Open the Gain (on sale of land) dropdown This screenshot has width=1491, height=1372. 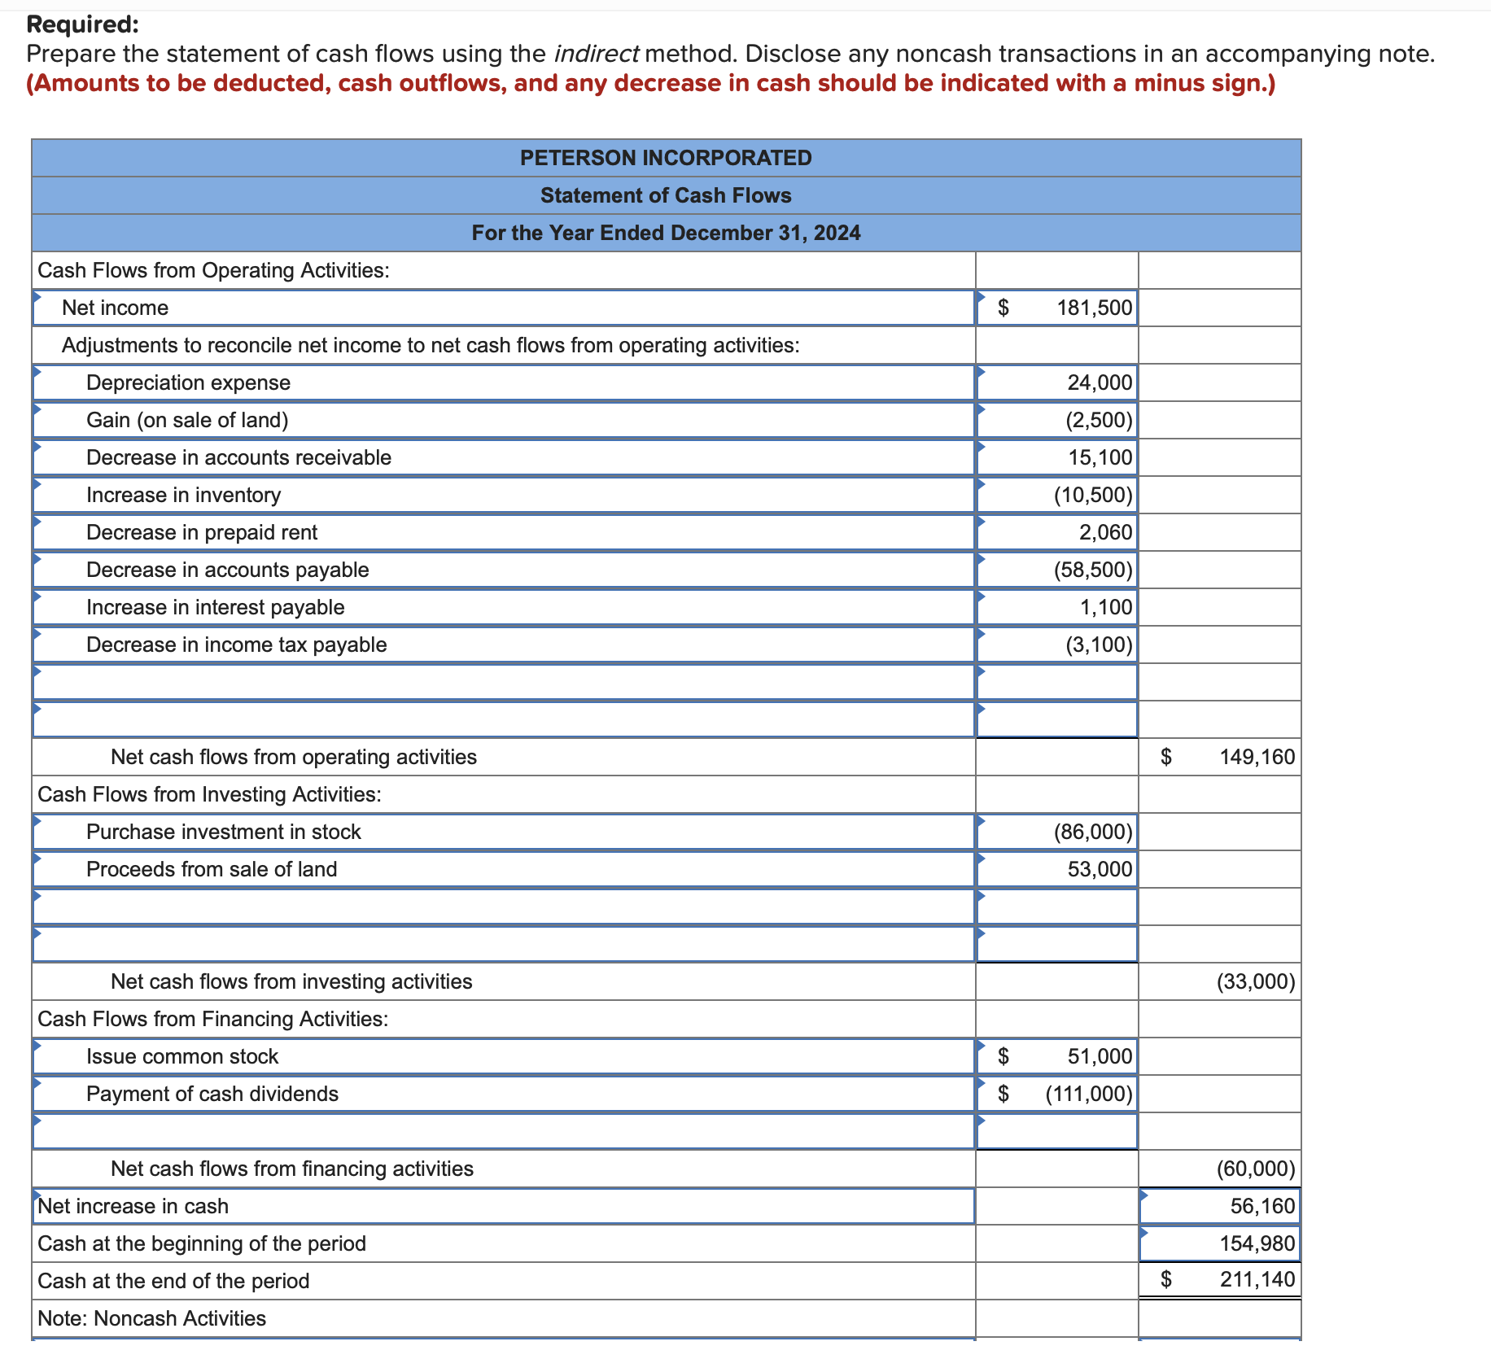click(x=504, y=420)
